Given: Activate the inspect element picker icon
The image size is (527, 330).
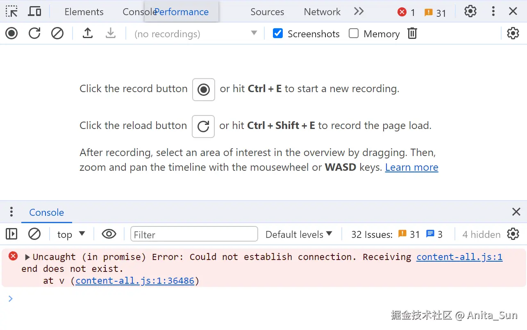Looking at the screenshot, I should click(x=11, y=11).
